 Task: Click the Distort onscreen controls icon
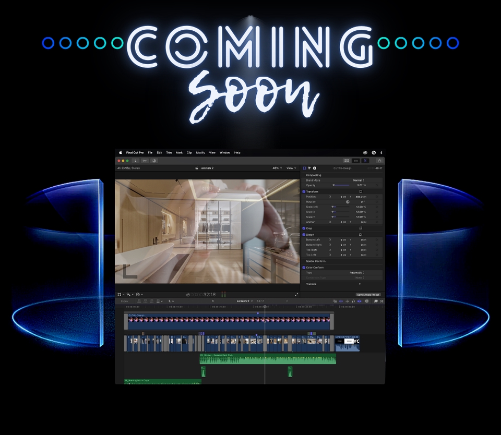pyautogui.click(x=361, y=234)
